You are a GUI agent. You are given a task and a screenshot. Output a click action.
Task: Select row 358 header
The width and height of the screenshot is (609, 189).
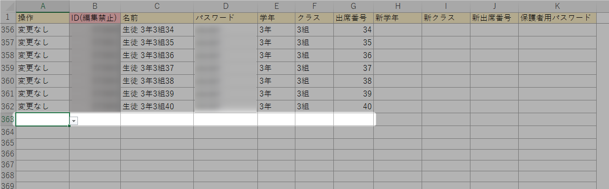[x=8, y=56]
